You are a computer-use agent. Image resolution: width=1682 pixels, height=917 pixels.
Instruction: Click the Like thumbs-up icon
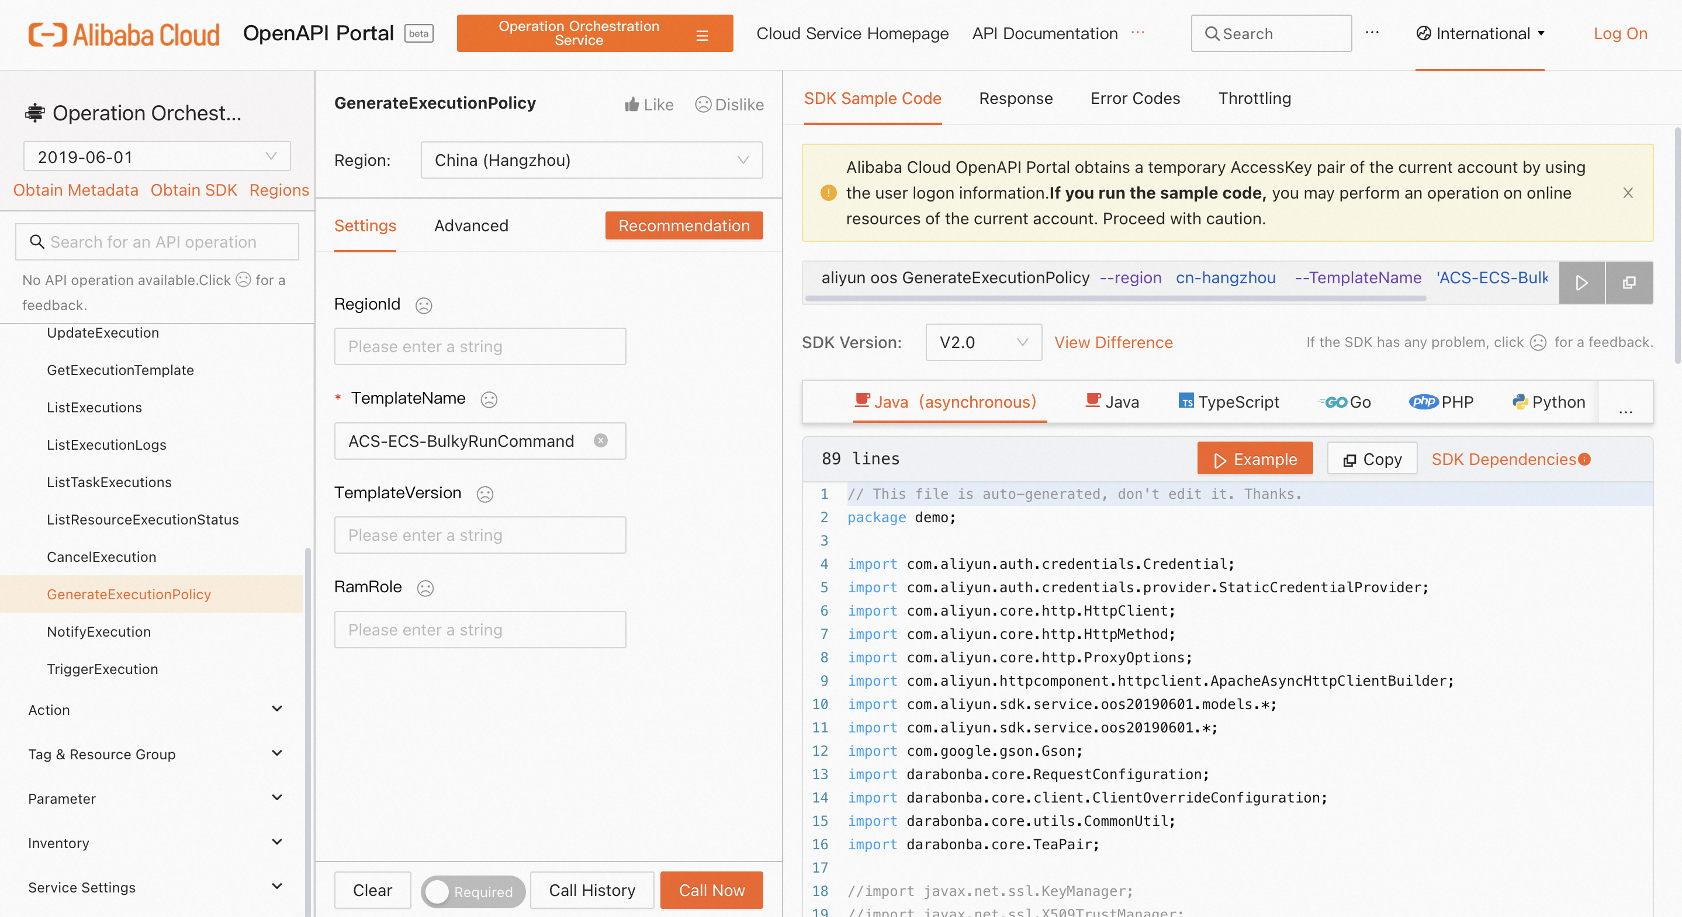631,105
